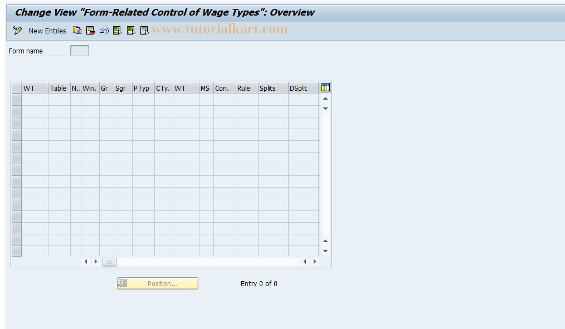Click the first row's WT cell

point(35,100)
